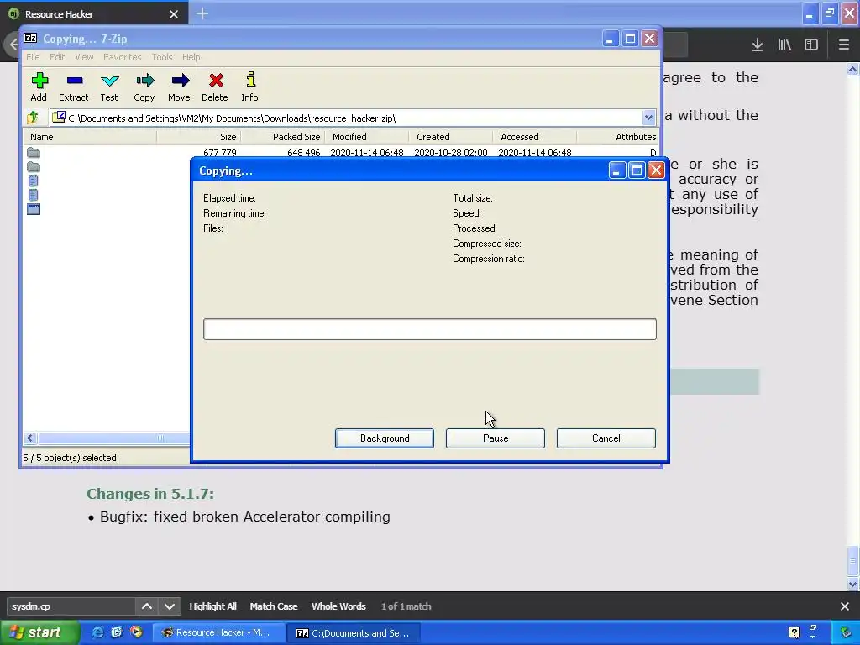
Task: Open the Edit menu in 7-Zip
Action: (57, 57)
